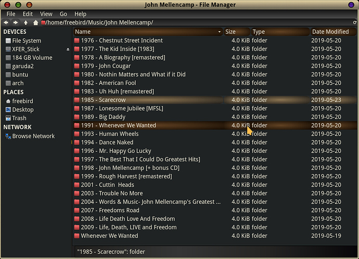This screenshot has width=359, height=259.
Task: Toggle sort order on the Name column arrow
Action: [220, 32]
